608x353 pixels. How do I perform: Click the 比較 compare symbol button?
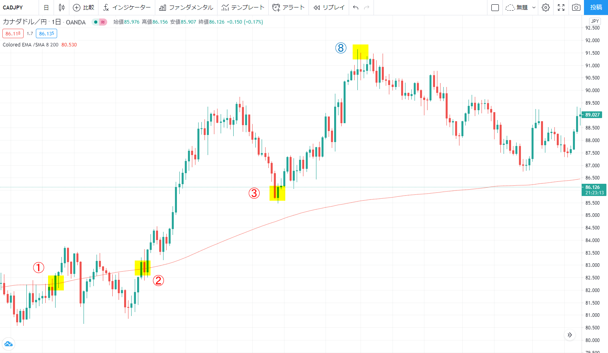84,7
